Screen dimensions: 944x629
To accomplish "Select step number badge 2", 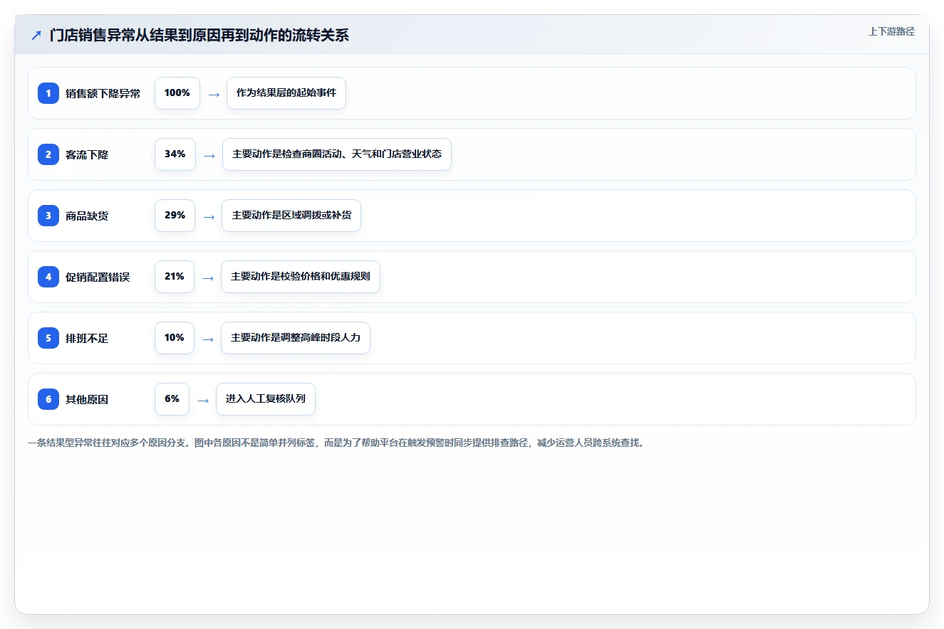I will [48, 154].
